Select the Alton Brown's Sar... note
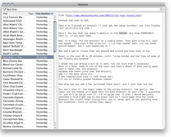The height and width of the screenshot is (137, 171). coord(28,32)
